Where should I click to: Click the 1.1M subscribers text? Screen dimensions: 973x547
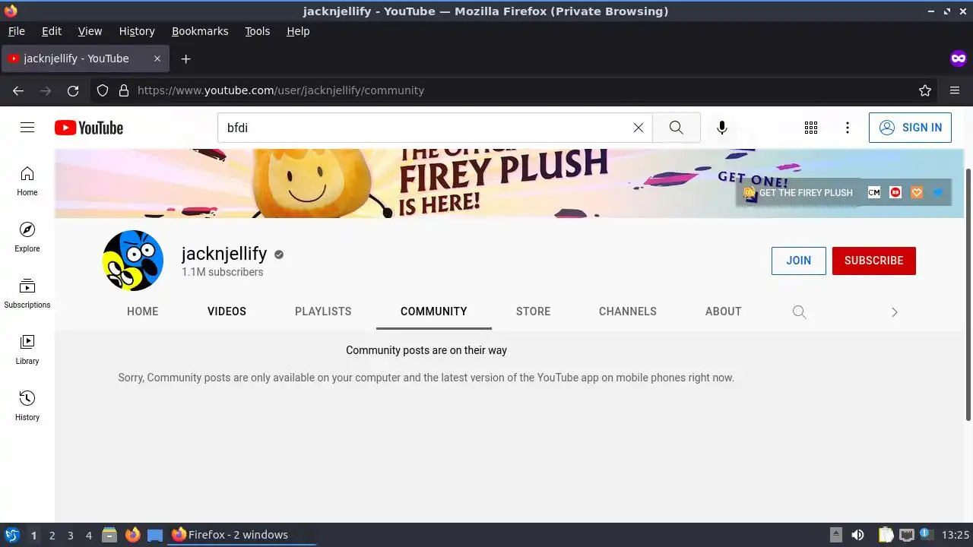pos(223,272)
